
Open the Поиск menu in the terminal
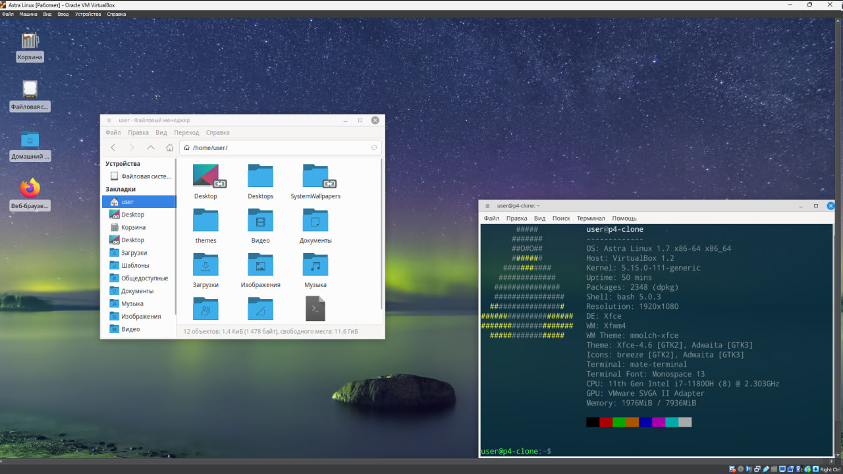561,219
